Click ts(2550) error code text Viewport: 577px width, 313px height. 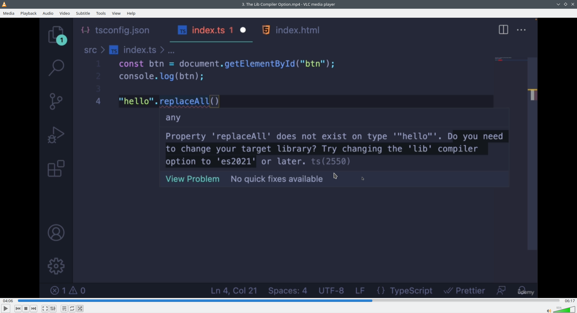(x=331, y=162)
